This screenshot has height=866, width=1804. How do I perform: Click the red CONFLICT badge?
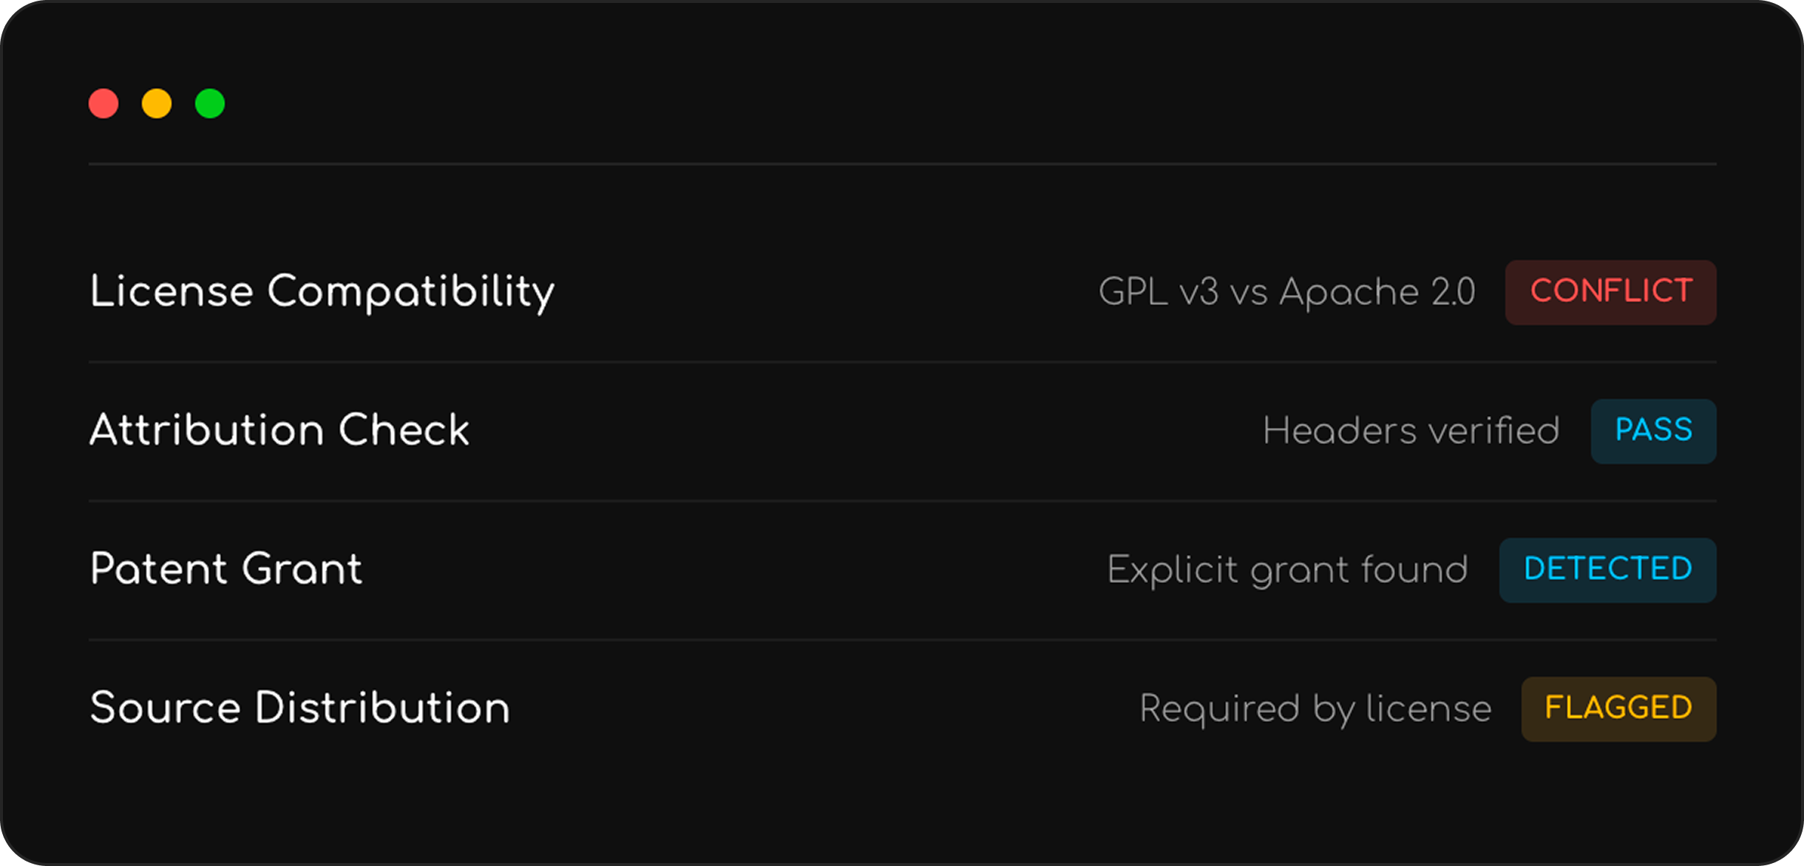tap(1610, 292)
